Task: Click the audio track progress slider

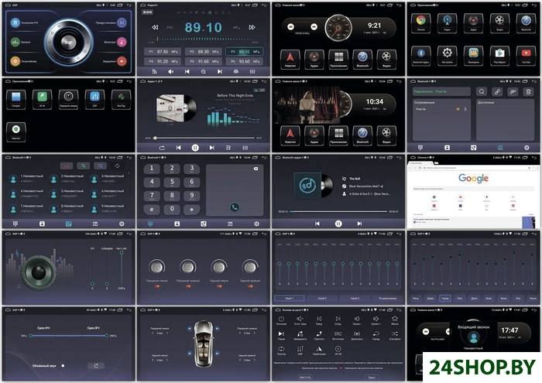Action: (x=203, y=138)
